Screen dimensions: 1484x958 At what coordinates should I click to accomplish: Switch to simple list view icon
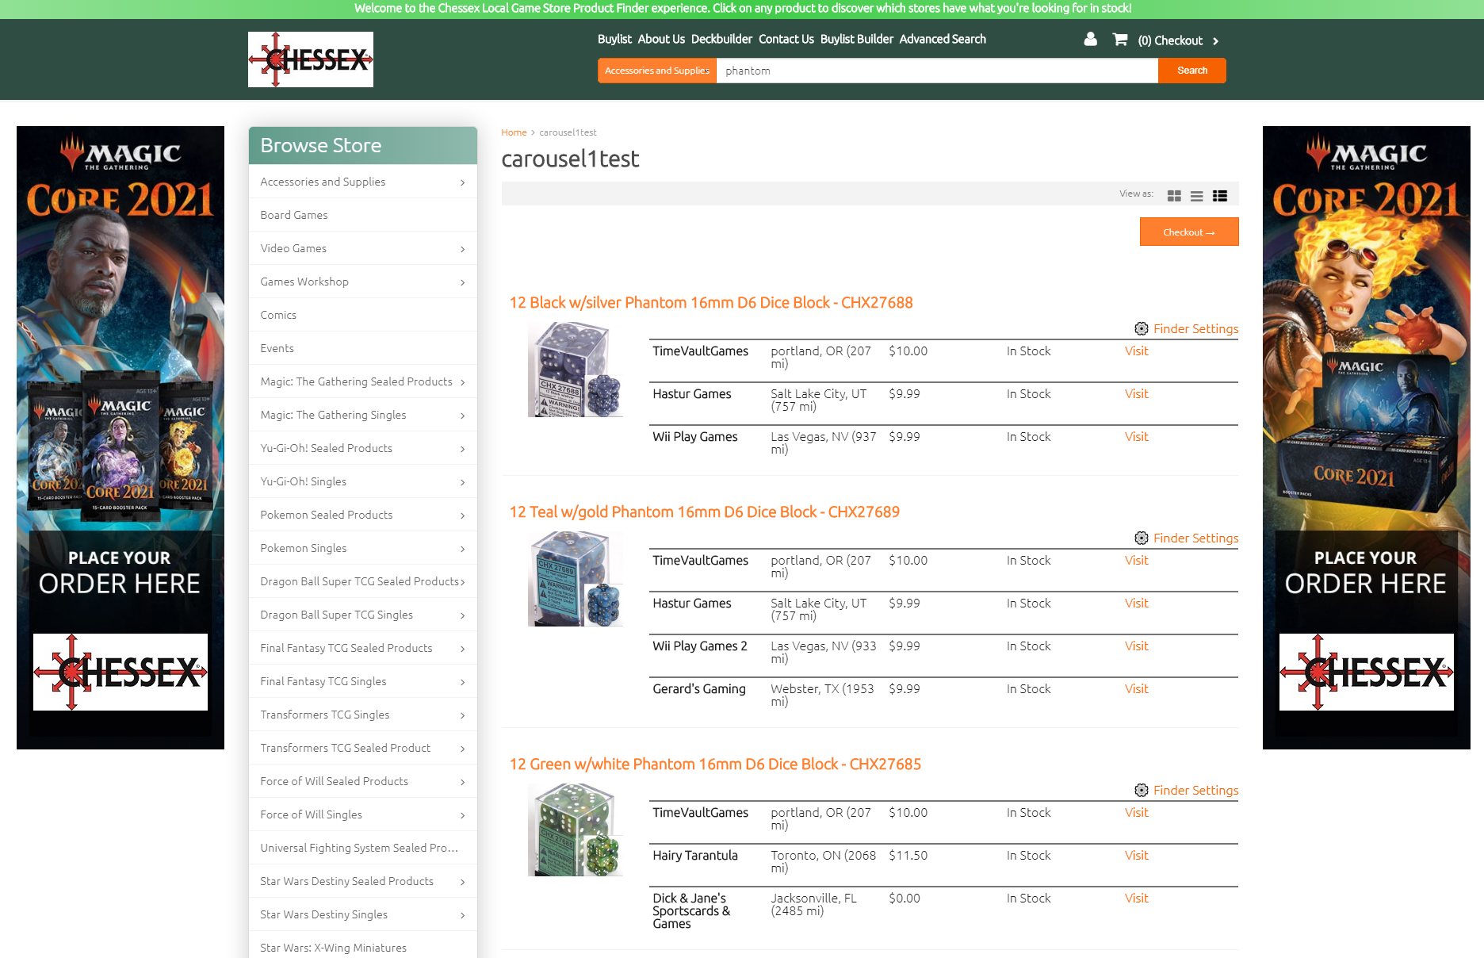[x=1196, y=195]
